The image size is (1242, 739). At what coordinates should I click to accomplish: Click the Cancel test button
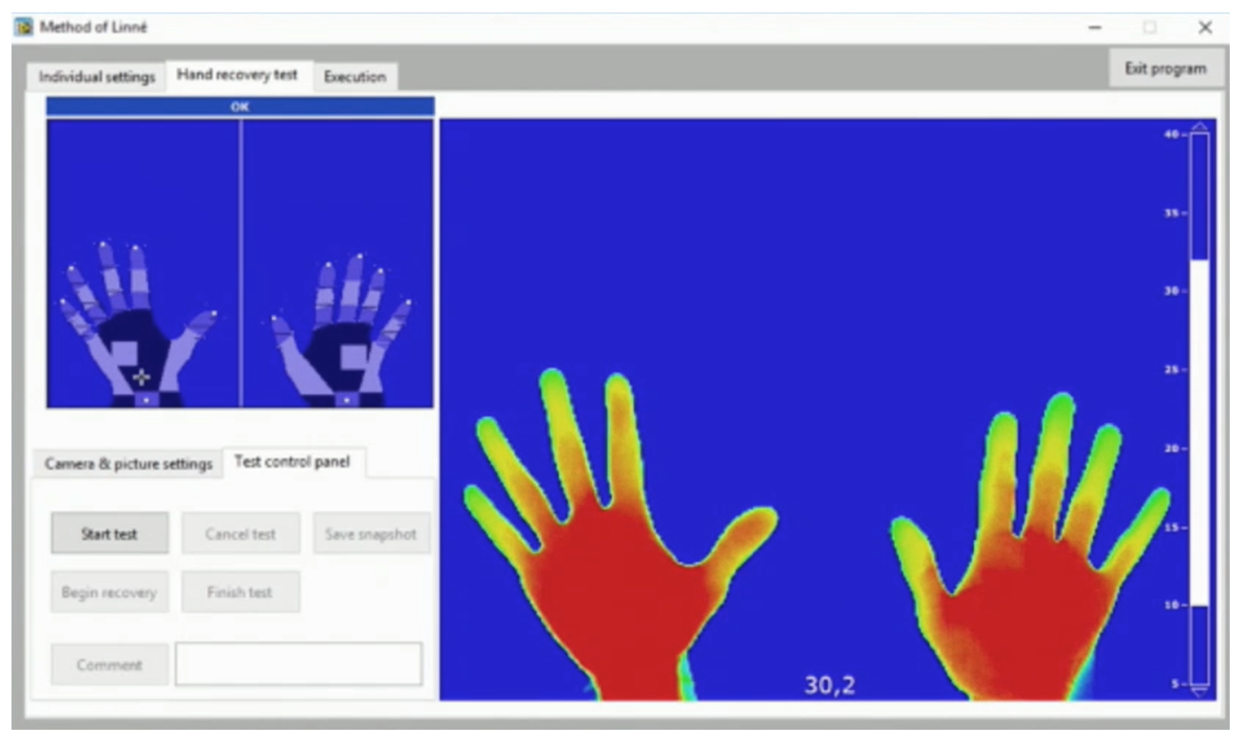pos(240,534)
